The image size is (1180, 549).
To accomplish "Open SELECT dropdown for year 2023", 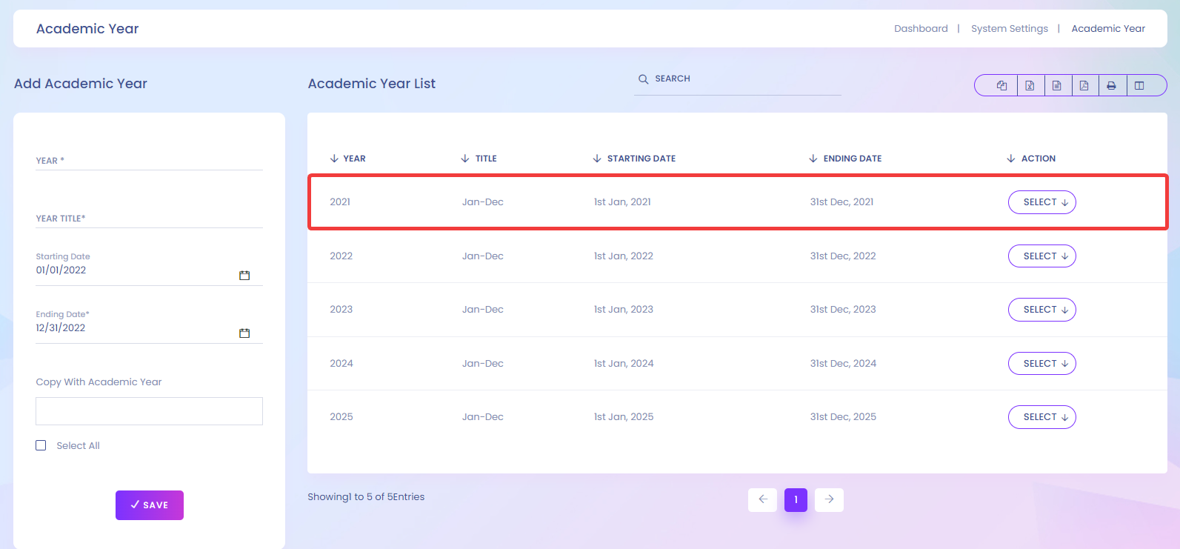I will (1042, 310).
